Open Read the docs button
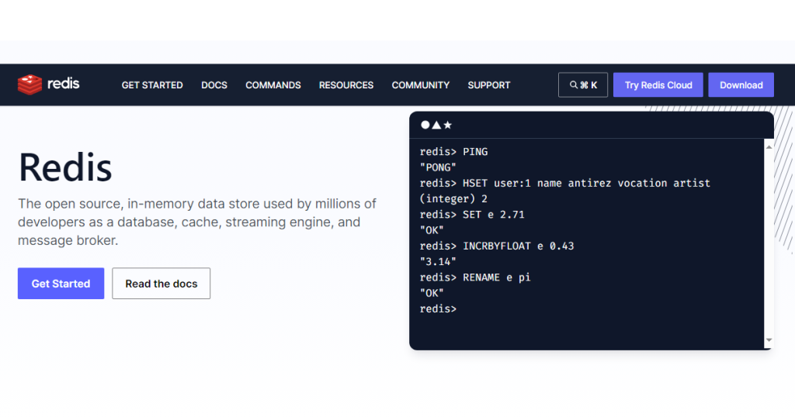 click(161, 284)
